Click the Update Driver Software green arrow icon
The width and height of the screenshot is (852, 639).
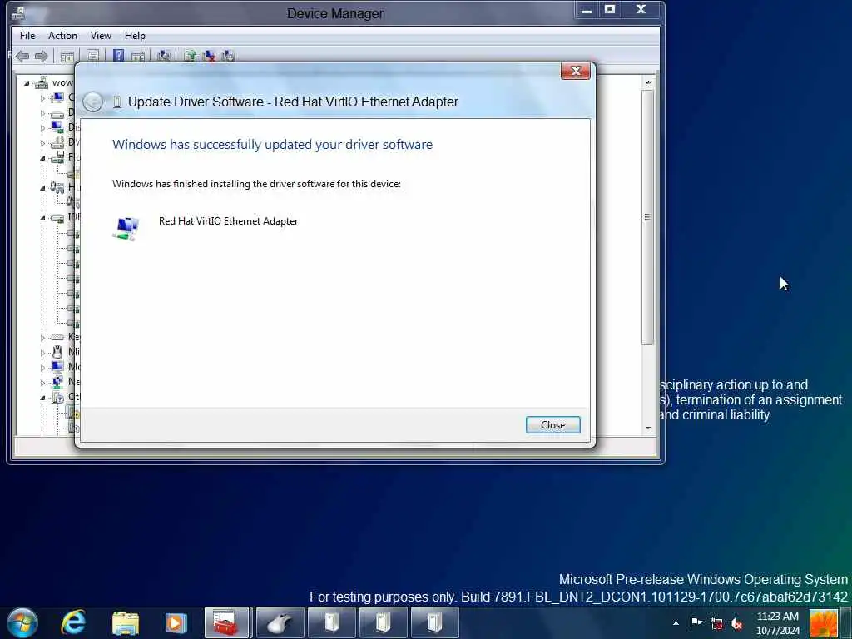coord(190,56)
